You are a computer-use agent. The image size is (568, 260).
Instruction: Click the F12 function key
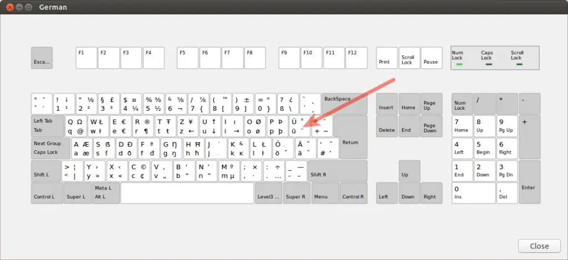pyautogui.click(x=356, y=58)
